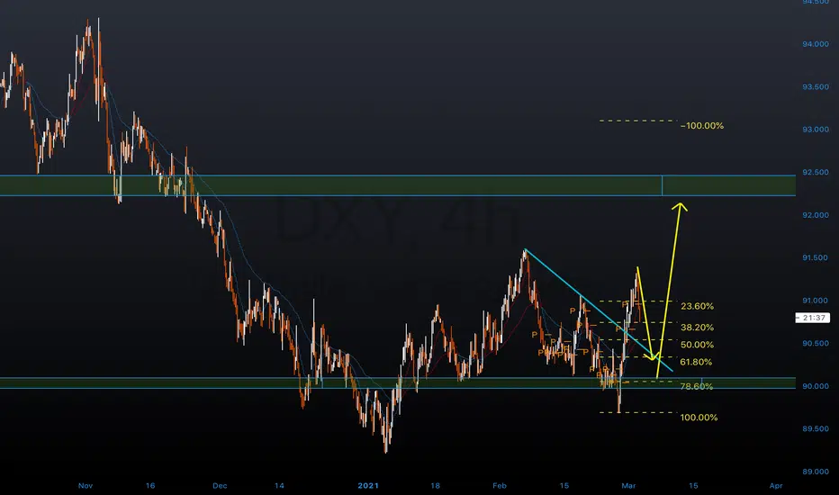Screen dimensions: 839x495
Task: Click the 2021 year axis label
Action: [368, 486]
